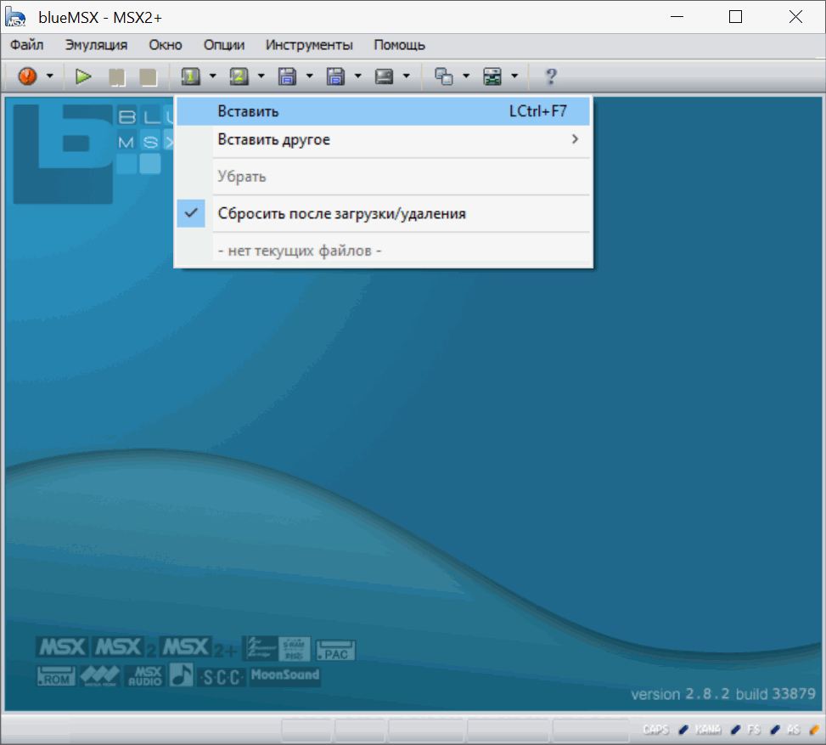Select 'Вставить другое' menu entry
Screen dimensions: 826x745
pos(383,139)
